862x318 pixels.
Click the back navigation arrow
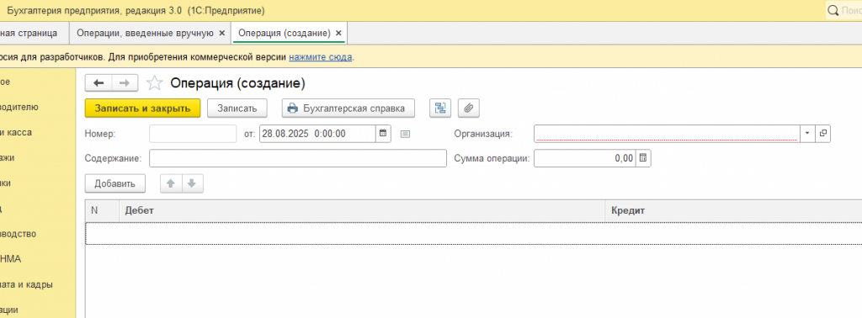[x=98, y=83]
